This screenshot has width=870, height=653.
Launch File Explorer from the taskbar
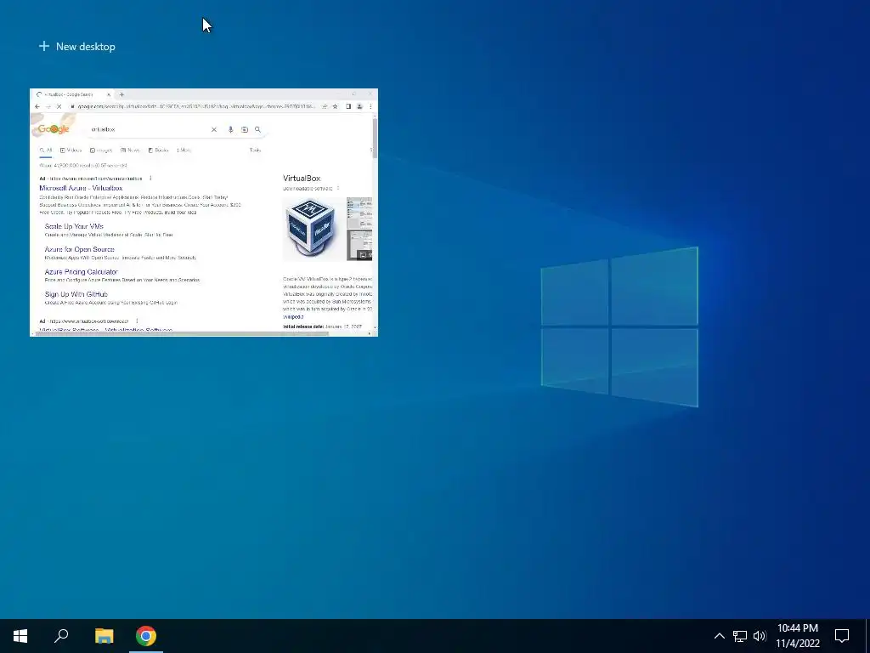pyautogui.click(x=104, y=636)
